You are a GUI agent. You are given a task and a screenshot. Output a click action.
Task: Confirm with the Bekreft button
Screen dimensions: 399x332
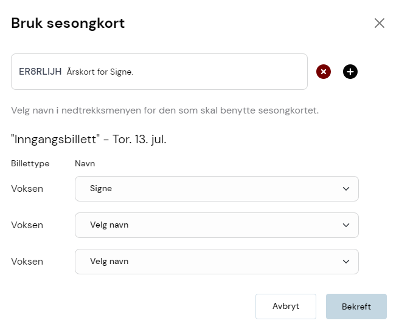click(x=356, y=307)
